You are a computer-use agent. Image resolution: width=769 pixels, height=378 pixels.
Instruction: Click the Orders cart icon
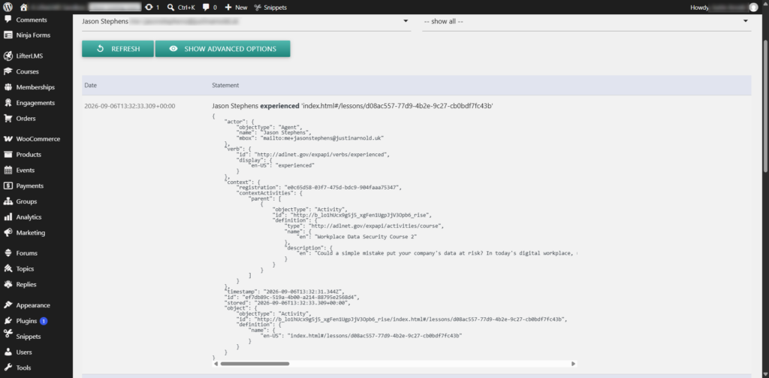pos(8,118)
